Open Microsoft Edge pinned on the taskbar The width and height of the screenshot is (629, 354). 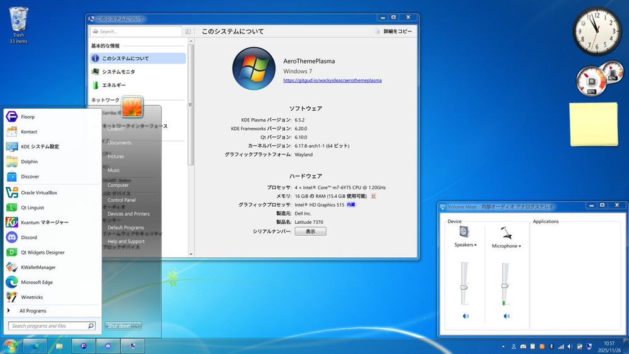click(35, 346)
